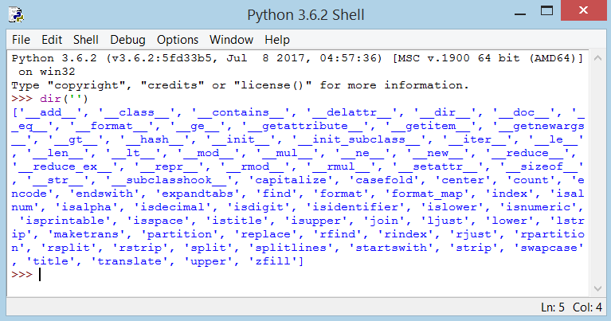Open the Options menu
This screenshot has width=611, height=321.
178,40
